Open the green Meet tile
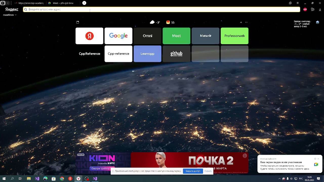 coord(176,36)
